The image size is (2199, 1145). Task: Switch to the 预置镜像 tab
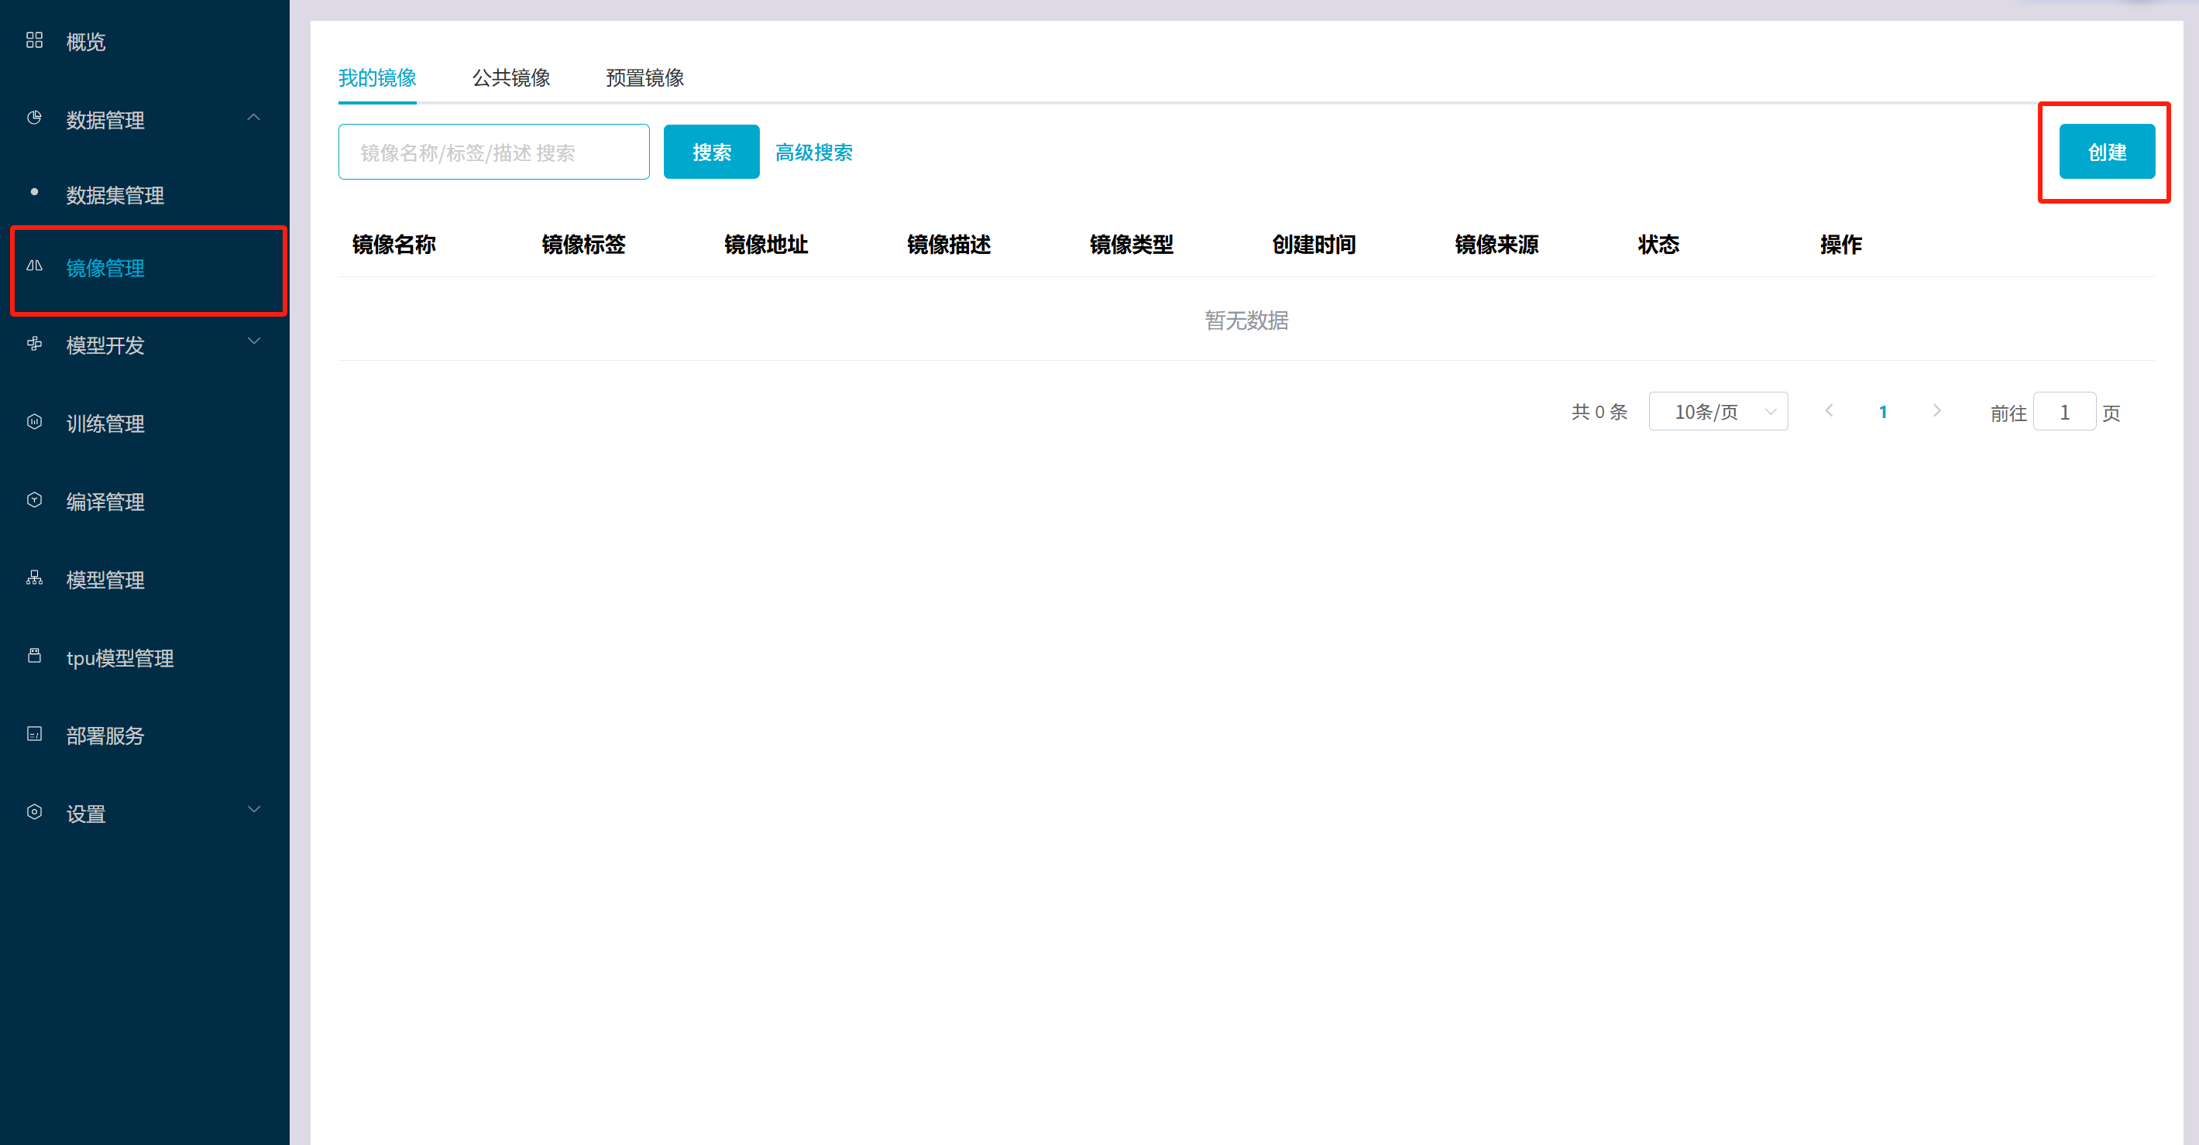[644, 77]
